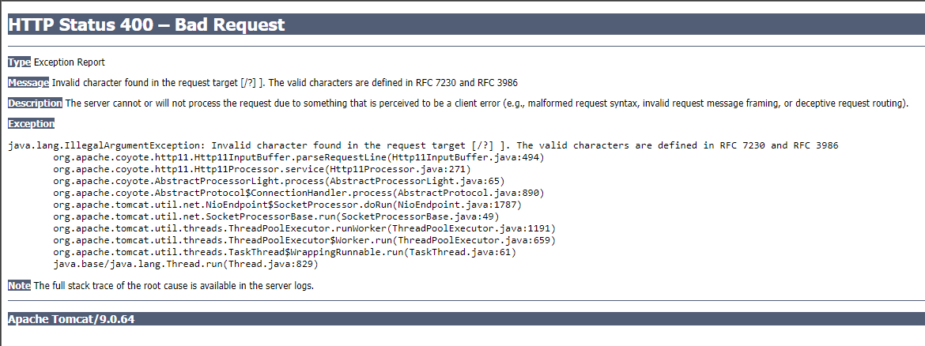Click the Note label
Image resolution: width=925 pixels, height=346 pixels.
pyautogui.click(x=19, y=285)
